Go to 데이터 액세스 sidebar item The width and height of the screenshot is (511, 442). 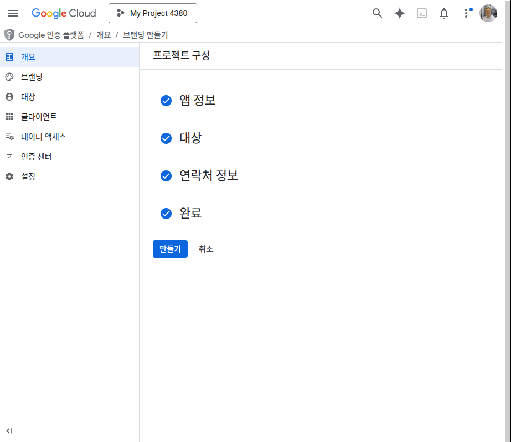point(43,137)
